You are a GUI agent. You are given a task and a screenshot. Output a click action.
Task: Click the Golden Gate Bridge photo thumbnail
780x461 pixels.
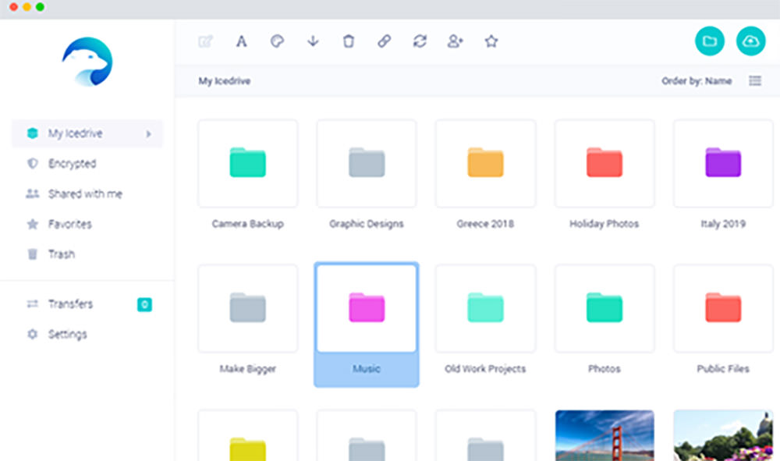[x=604, y=435]
